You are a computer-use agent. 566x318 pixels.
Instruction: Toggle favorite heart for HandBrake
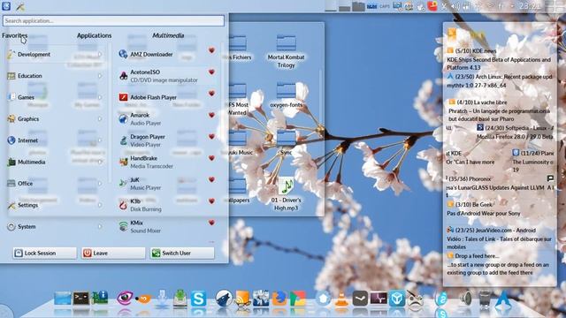[212, 158]
